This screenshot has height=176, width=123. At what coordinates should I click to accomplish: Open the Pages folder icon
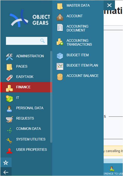click(9, 67)
